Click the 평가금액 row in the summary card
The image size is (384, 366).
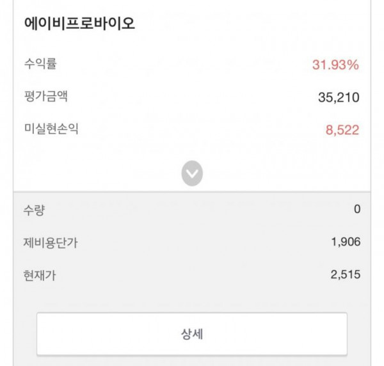click(x=191, y=97)
